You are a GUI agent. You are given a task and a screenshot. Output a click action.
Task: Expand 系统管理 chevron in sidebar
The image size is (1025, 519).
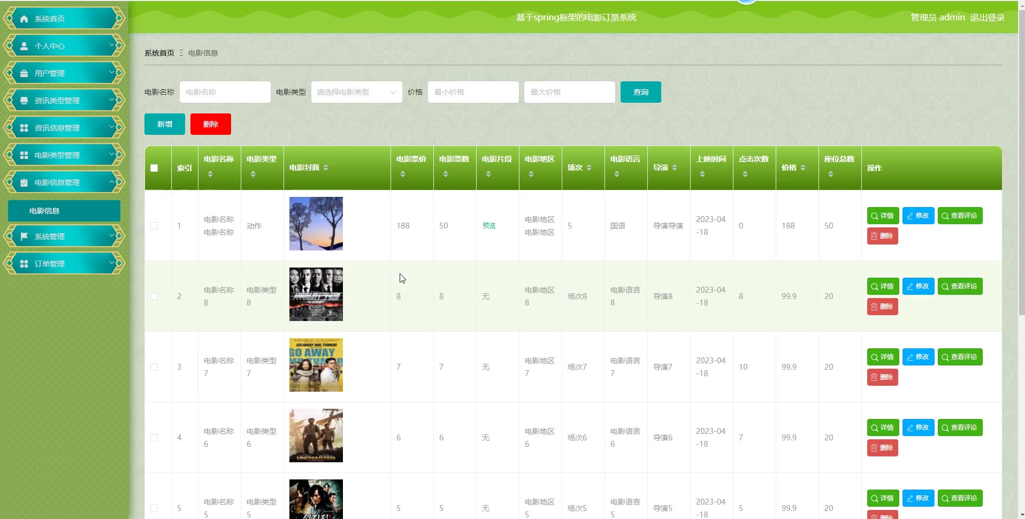click(112, 236)
